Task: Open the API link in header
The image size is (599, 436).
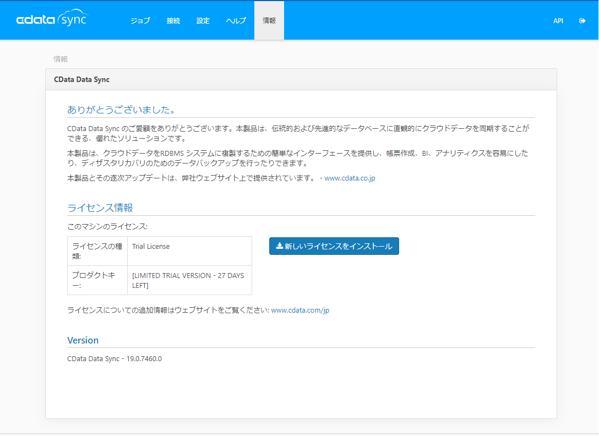Action: pos(558,21)
